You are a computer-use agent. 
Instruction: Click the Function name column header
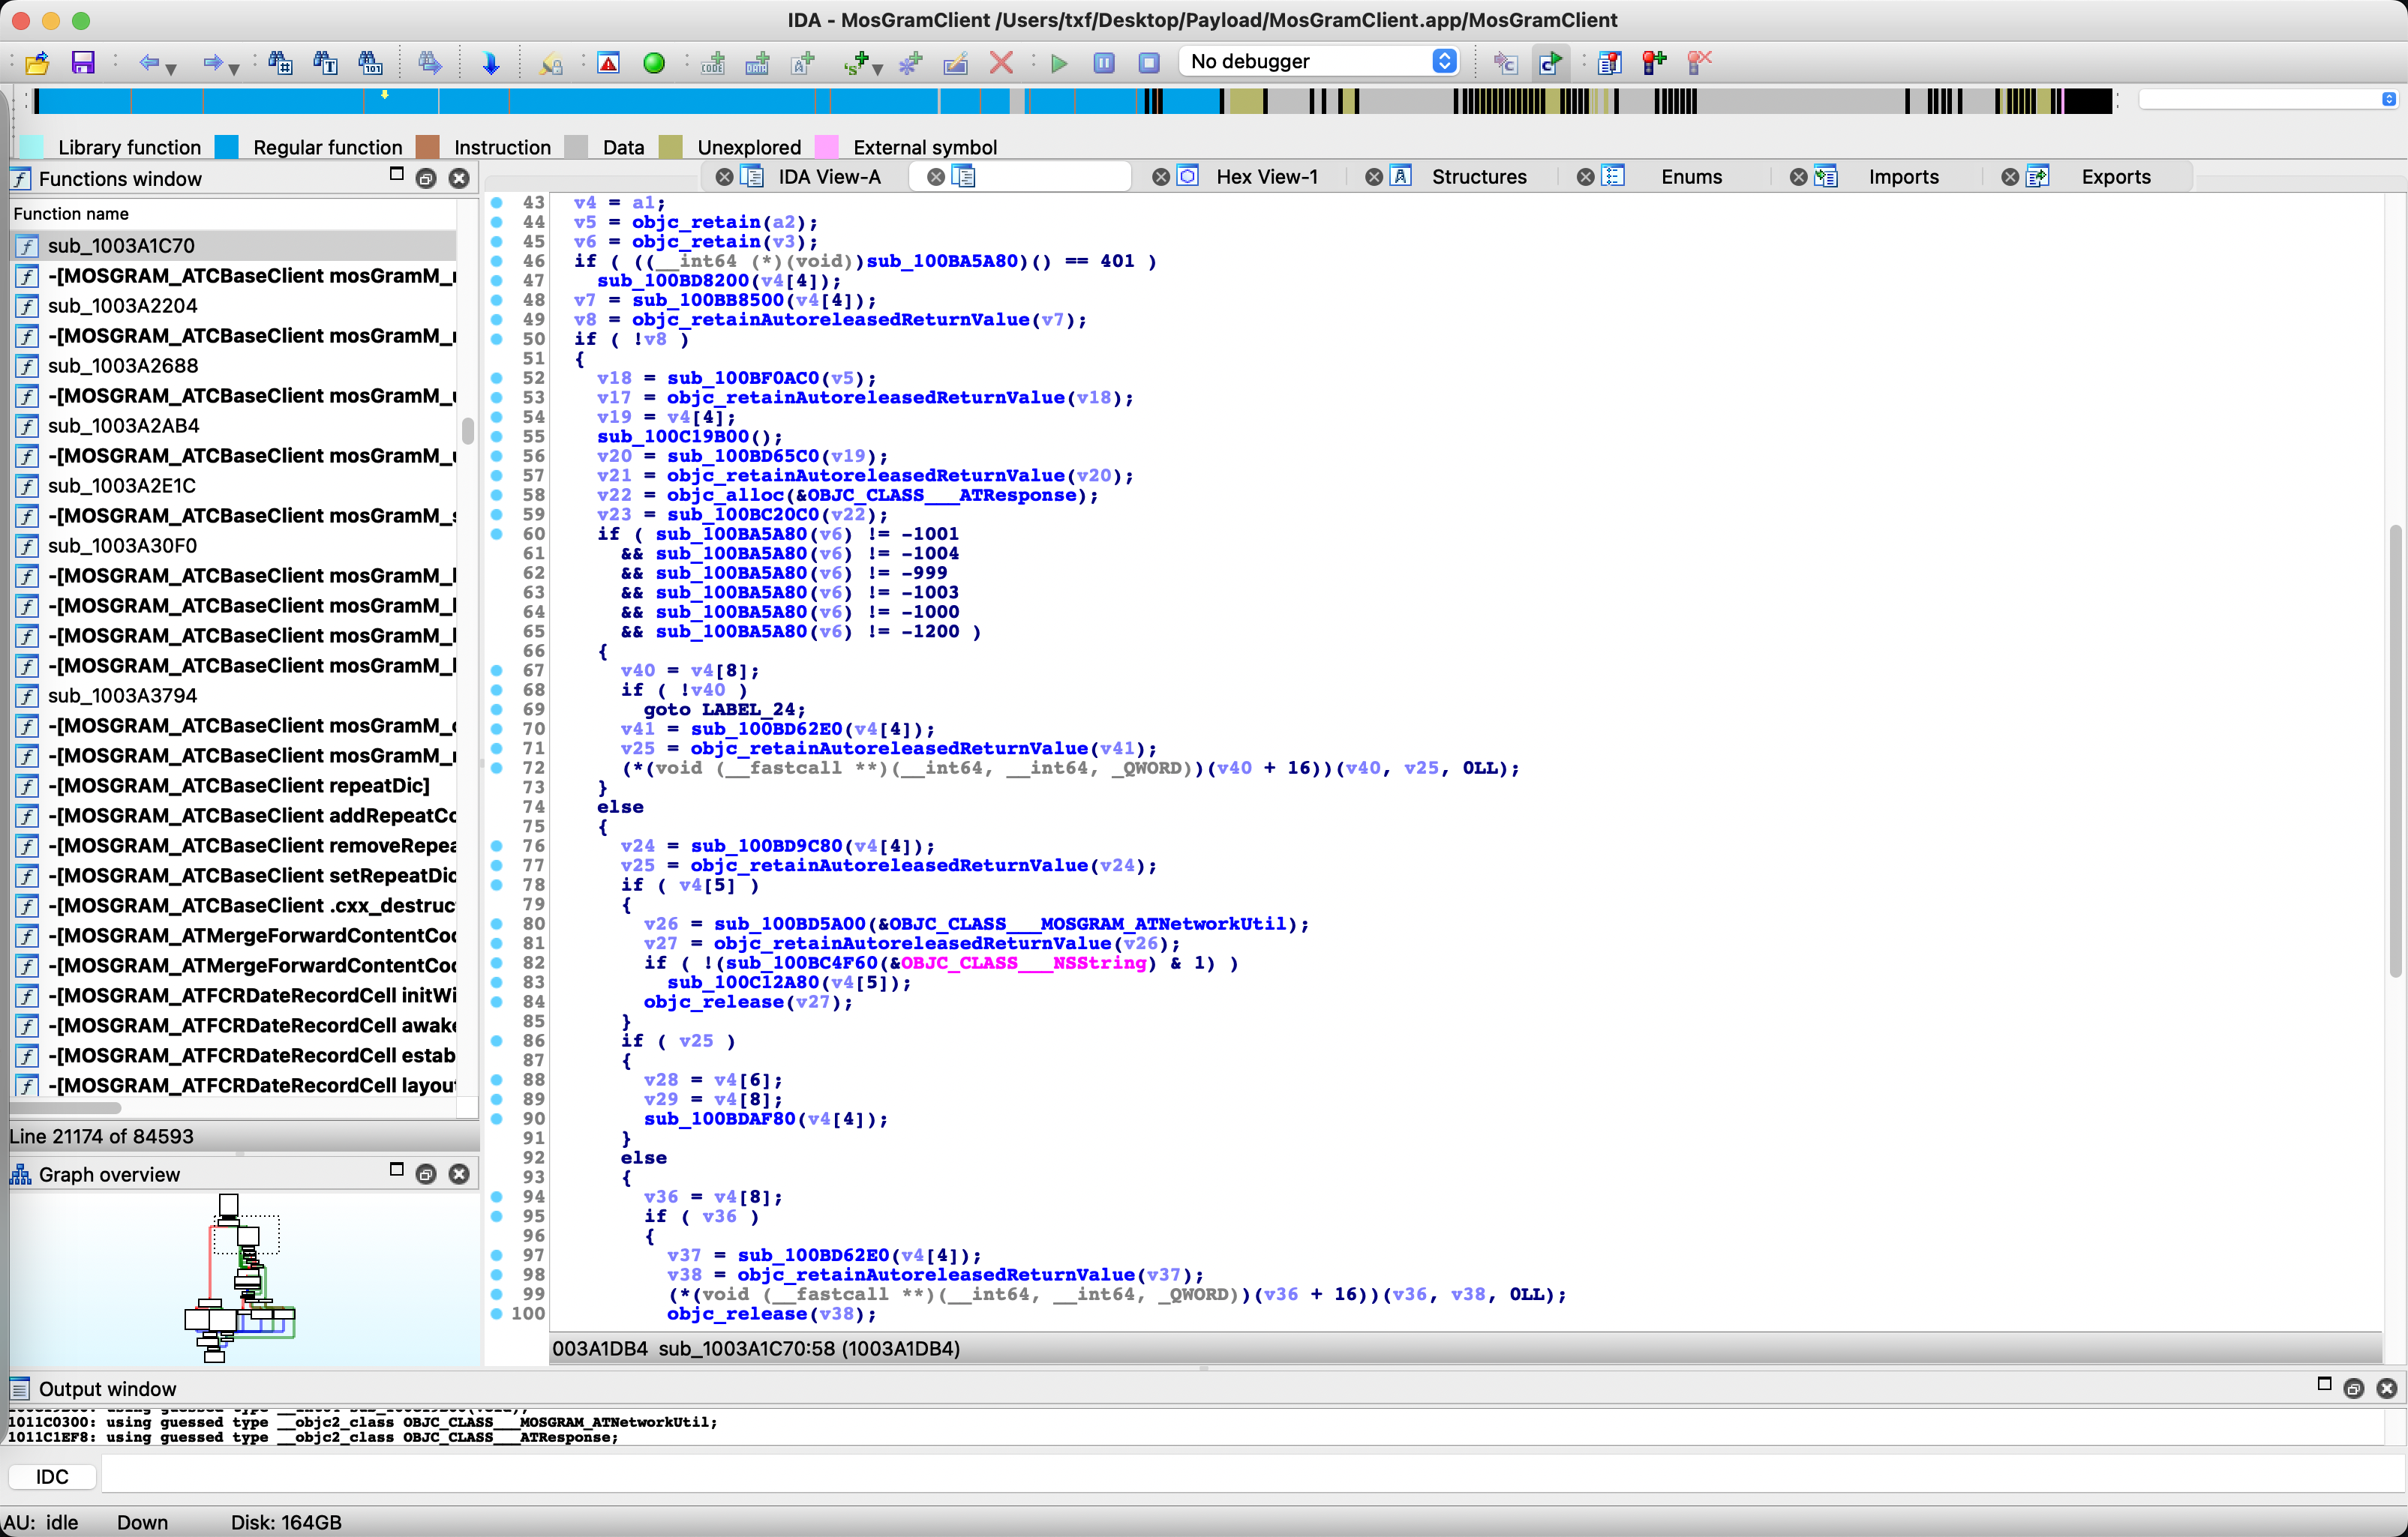(233, 214)
